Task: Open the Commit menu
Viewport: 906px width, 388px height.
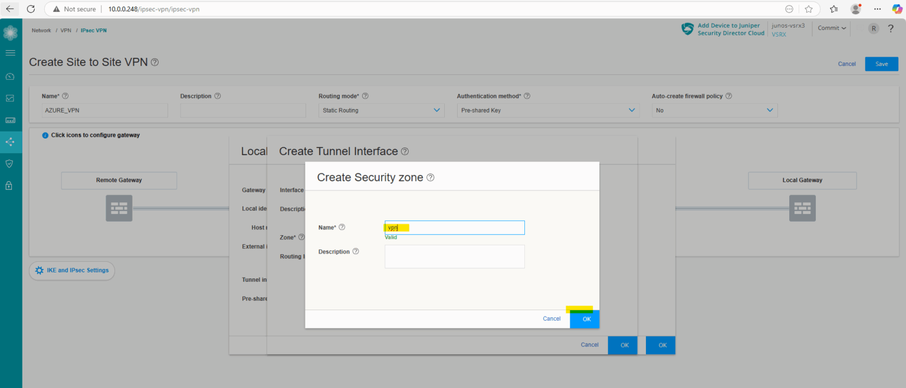Action: click(x=831, y=28)
